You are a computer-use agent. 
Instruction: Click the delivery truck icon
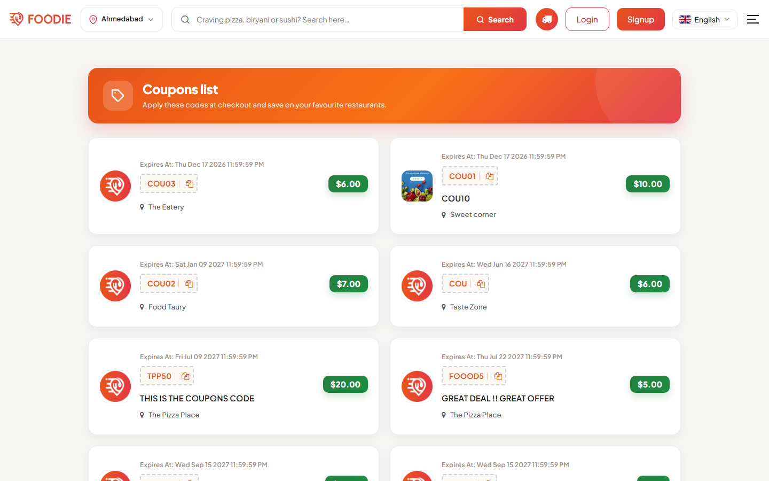coord(547,19)
